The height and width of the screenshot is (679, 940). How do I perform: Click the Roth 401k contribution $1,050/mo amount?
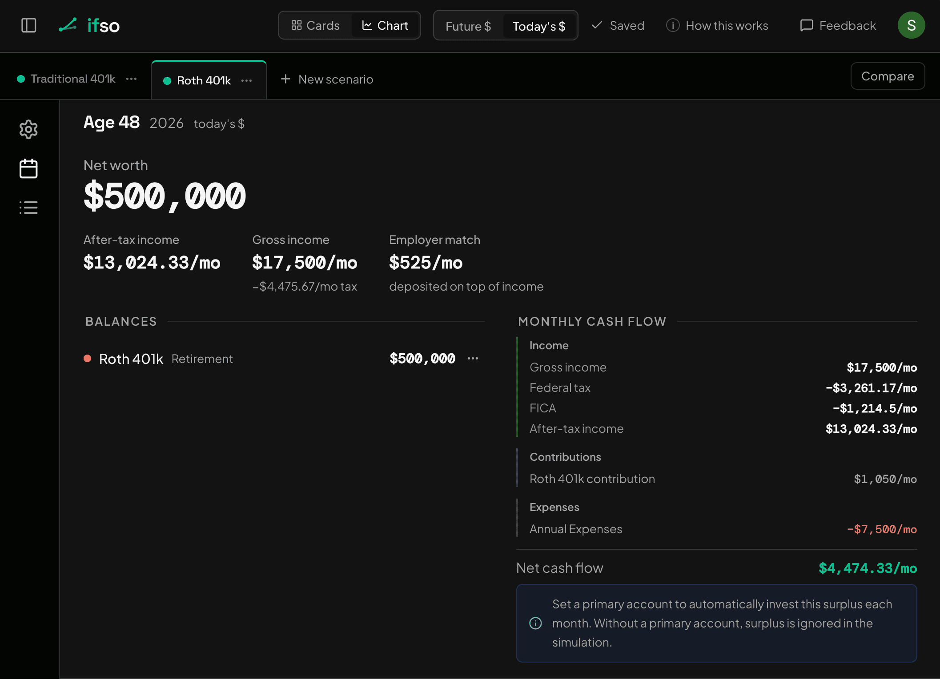(885, 479)
